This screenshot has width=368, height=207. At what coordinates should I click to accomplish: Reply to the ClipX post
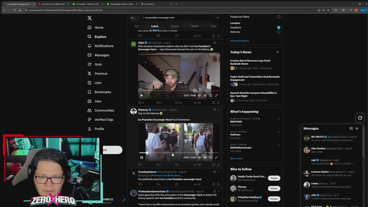tap(140, 102)
